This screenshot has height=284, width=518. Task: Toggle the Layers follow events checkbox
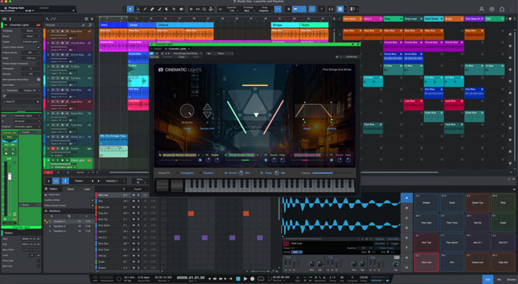click(x=39, y=47)
